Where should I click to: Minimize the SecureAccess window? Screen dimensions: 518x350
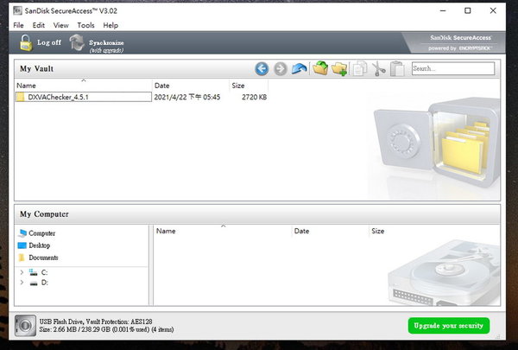point(443,11)
